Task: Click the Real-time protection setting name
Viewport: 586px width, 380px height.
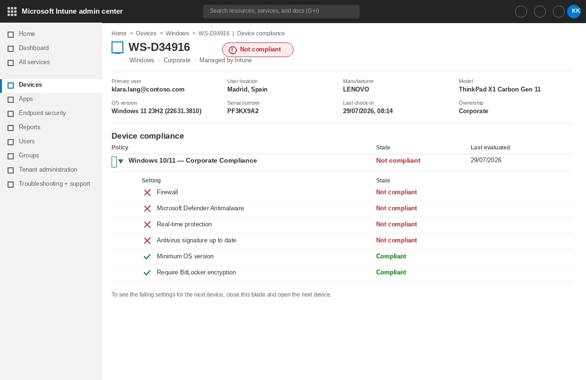Action: tap(184, 224)
